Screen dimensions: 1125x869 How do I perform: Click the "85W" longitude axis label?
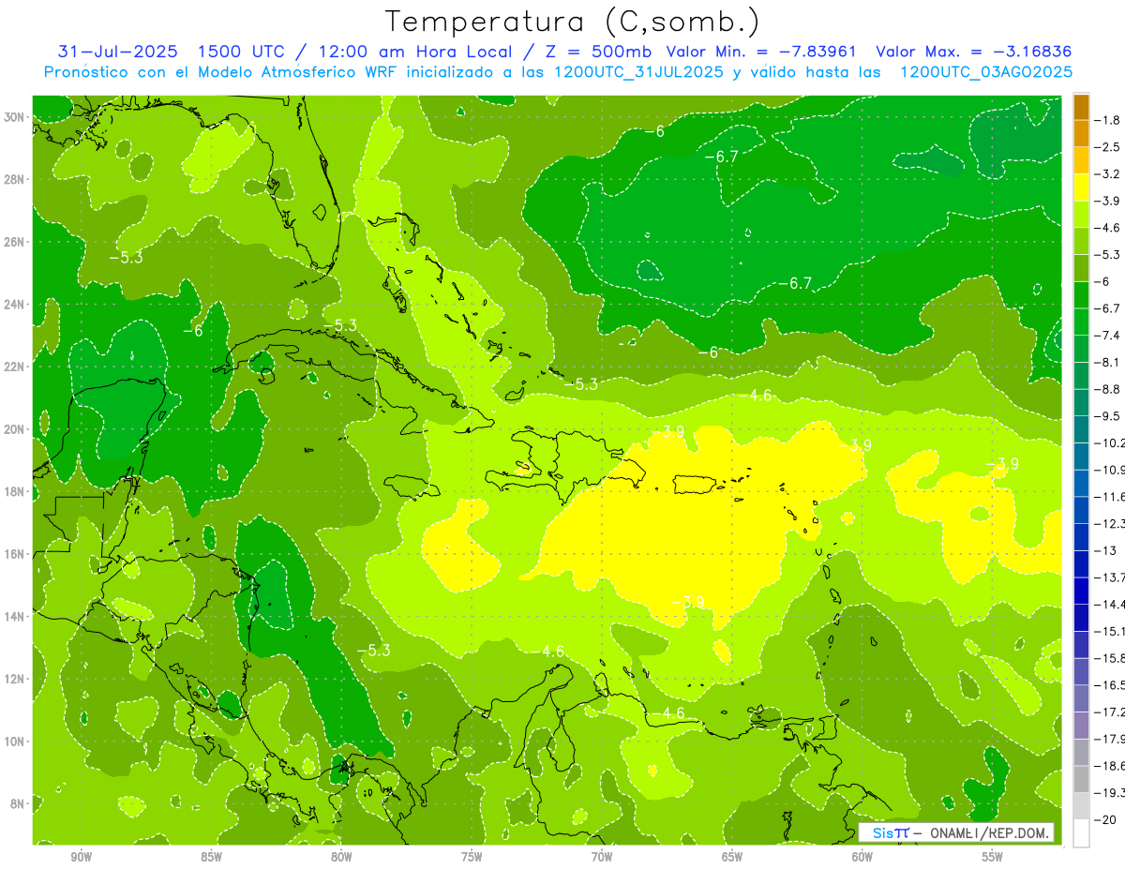211,858
